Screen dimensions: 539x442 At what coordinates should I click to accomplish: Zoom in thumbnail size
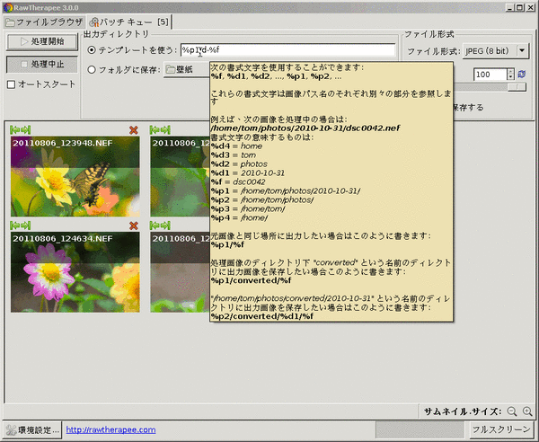[527, 411]
